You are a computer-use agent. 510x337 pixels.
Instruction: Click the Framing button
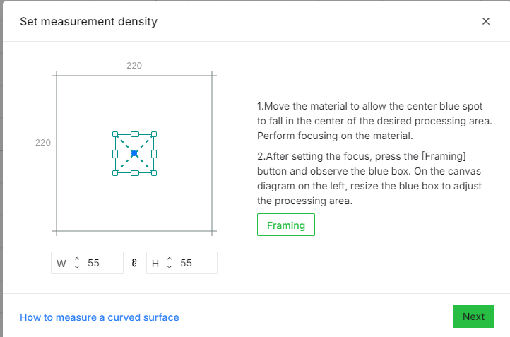coord(286,225)
